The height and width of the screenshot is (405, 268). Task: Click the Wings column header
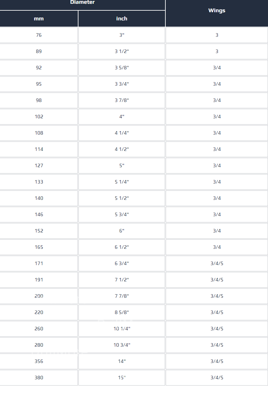[217, 11]
